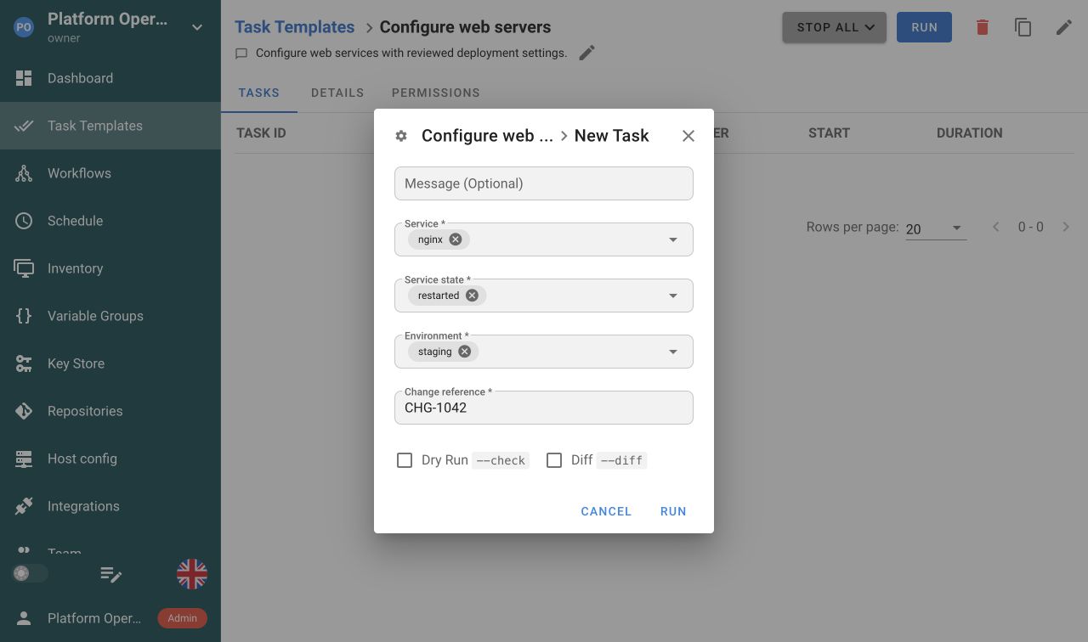Screen dimensions: 1088x642
Task: Click the Workflows sidebar icon
Action: (x=24, y=173)
